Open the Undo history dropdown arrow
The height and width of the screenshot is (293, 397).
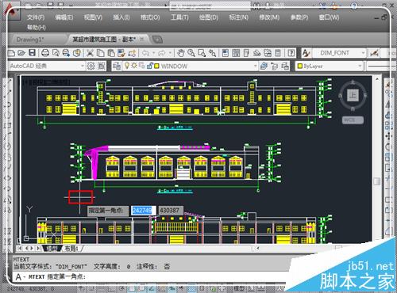153,53
